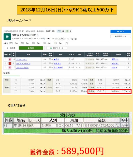
Task: Click 複勝 payout 190円
Action: [32, 91]
